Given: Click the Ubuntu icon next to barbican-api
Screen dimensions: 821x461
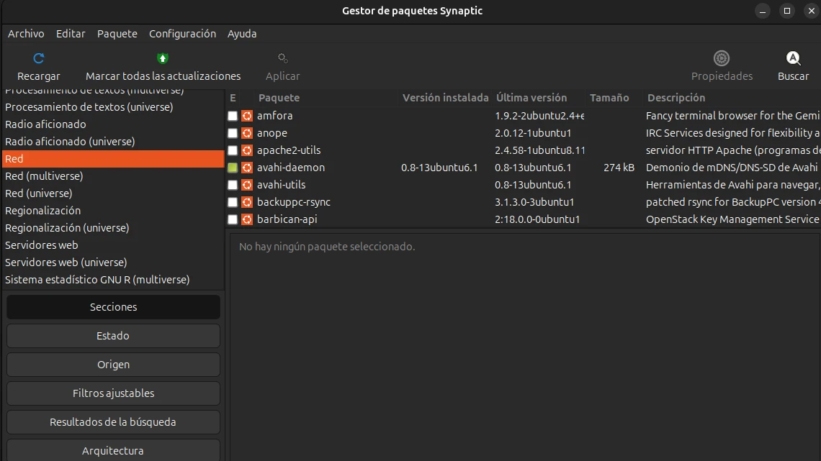Looking at the screenshot, I should coord(247,219).
